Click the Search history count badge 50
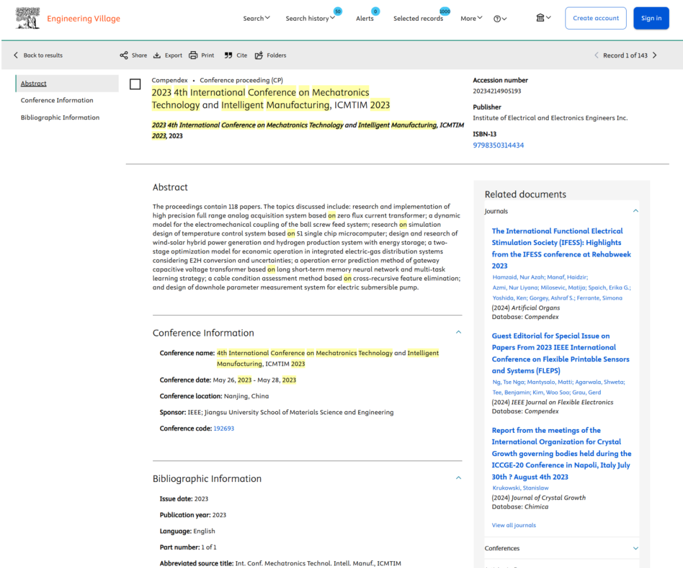The height and width of the screenshot is (568, 683). point(338,11)
